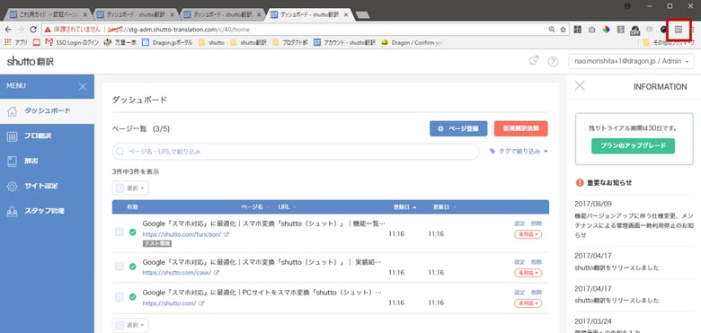Viewport: 701px width, 333px height.
Task: Open external link icon beside https://shutto.com/
Action: [x=201, y=303]
